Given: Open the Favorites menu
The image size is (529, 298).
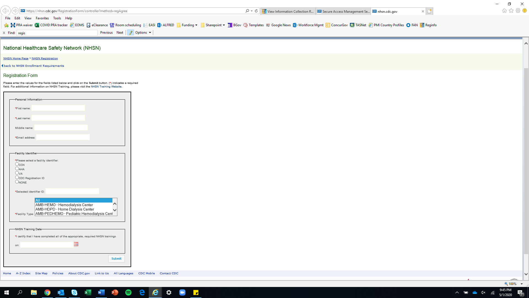Looking at the screenshot, I should 42,18.
